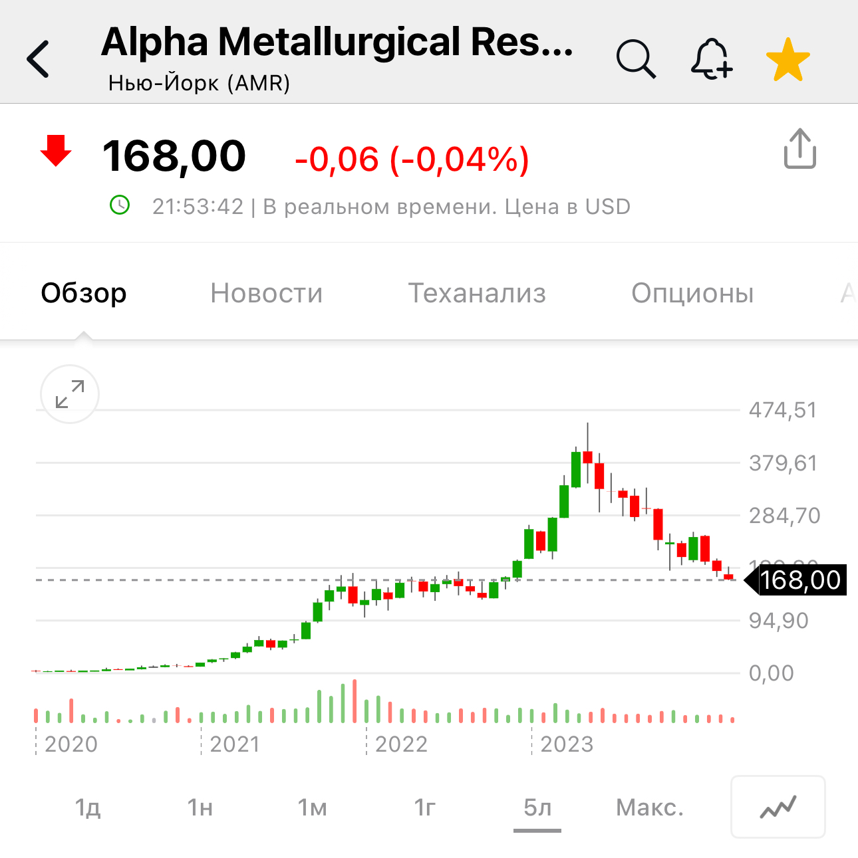858x858 pixels.
Task: Select the 1д time range
Action: [88, 807]
